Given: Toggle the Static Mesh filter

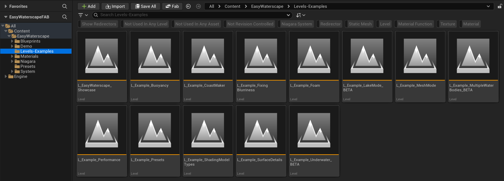Looking at the screenshot, I should pos(359,24).
